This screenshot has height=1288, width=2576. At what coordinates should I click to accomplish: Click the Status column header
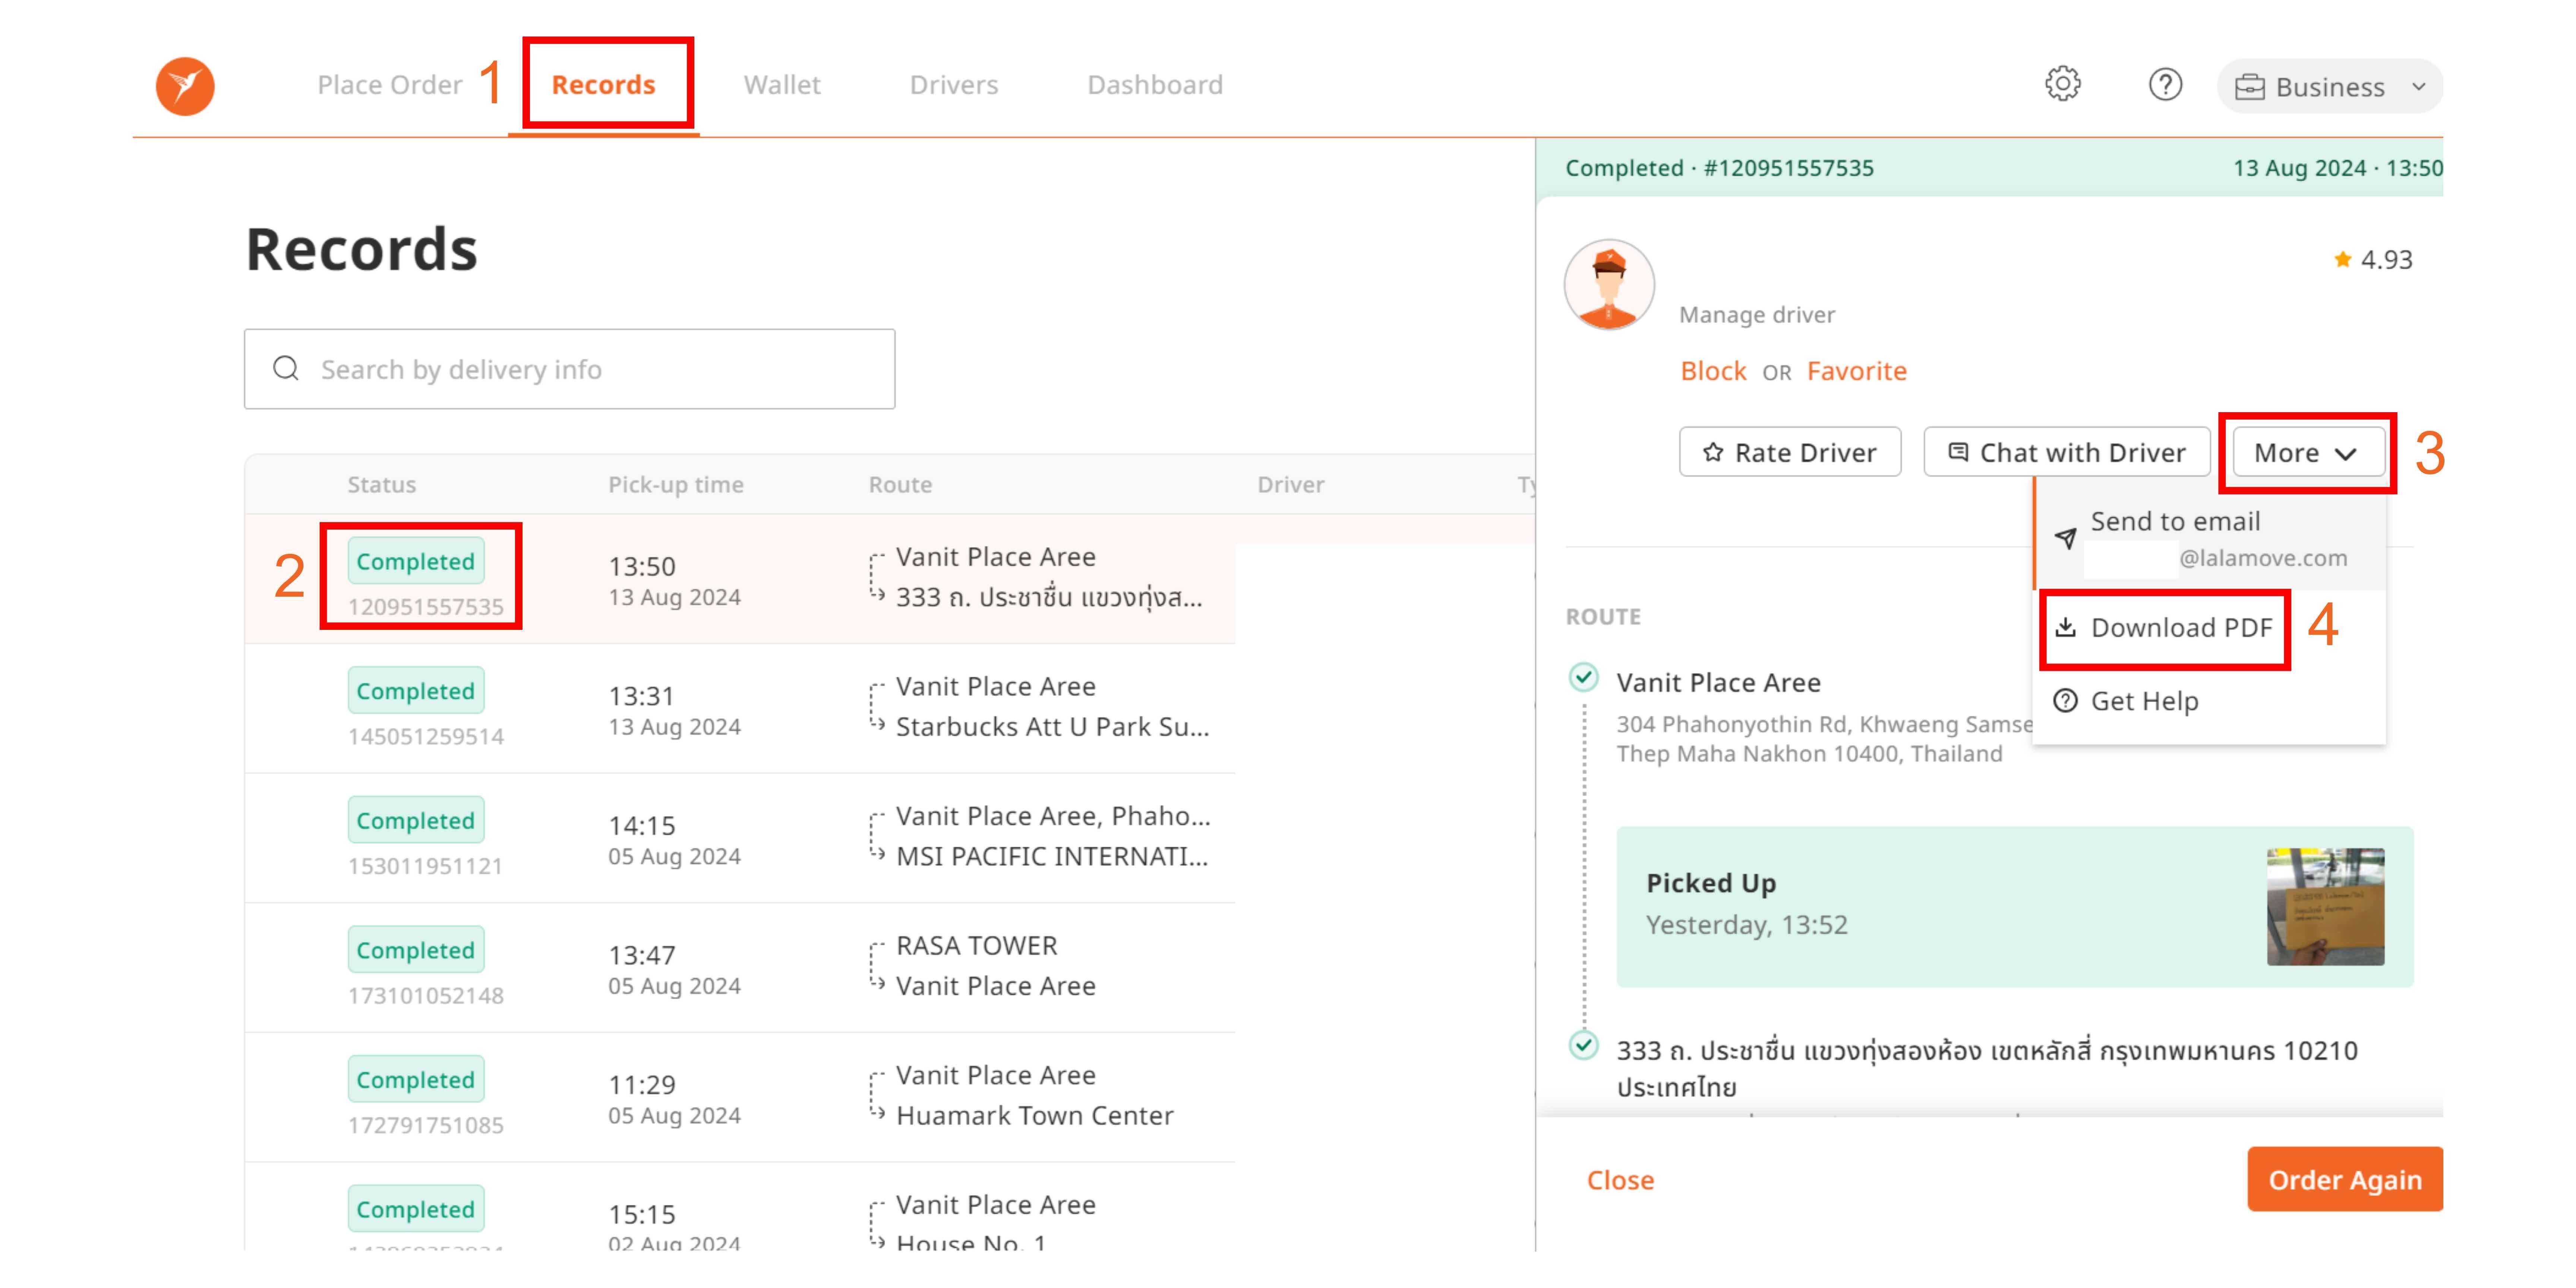pyautogui.click(x=382, y=485)
